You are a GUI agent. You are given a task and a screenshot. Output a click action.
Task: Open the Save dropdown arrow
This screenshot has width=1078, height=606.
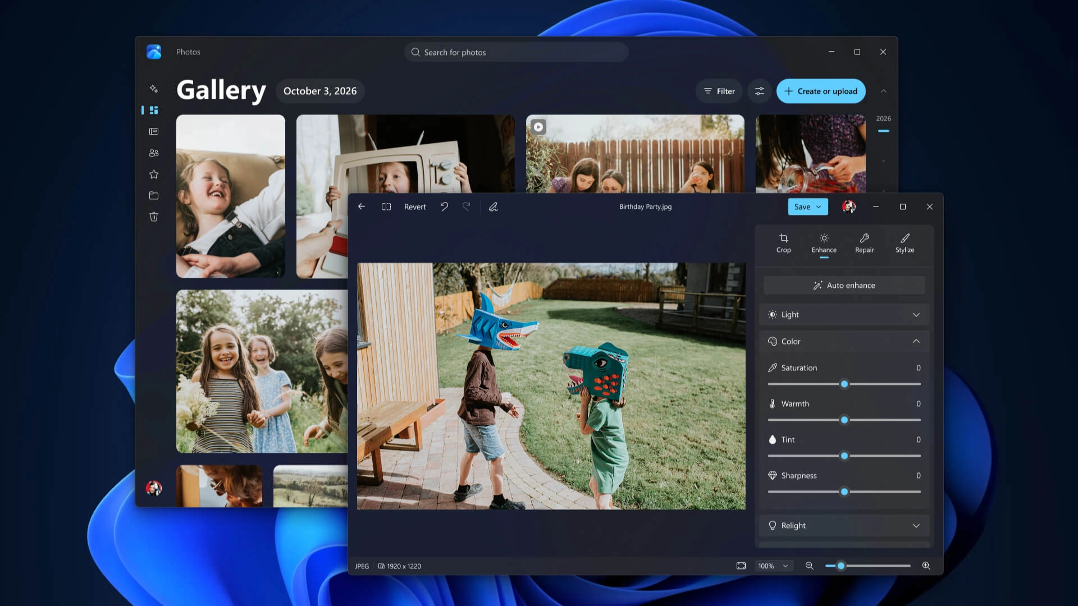tap(819, 206)
